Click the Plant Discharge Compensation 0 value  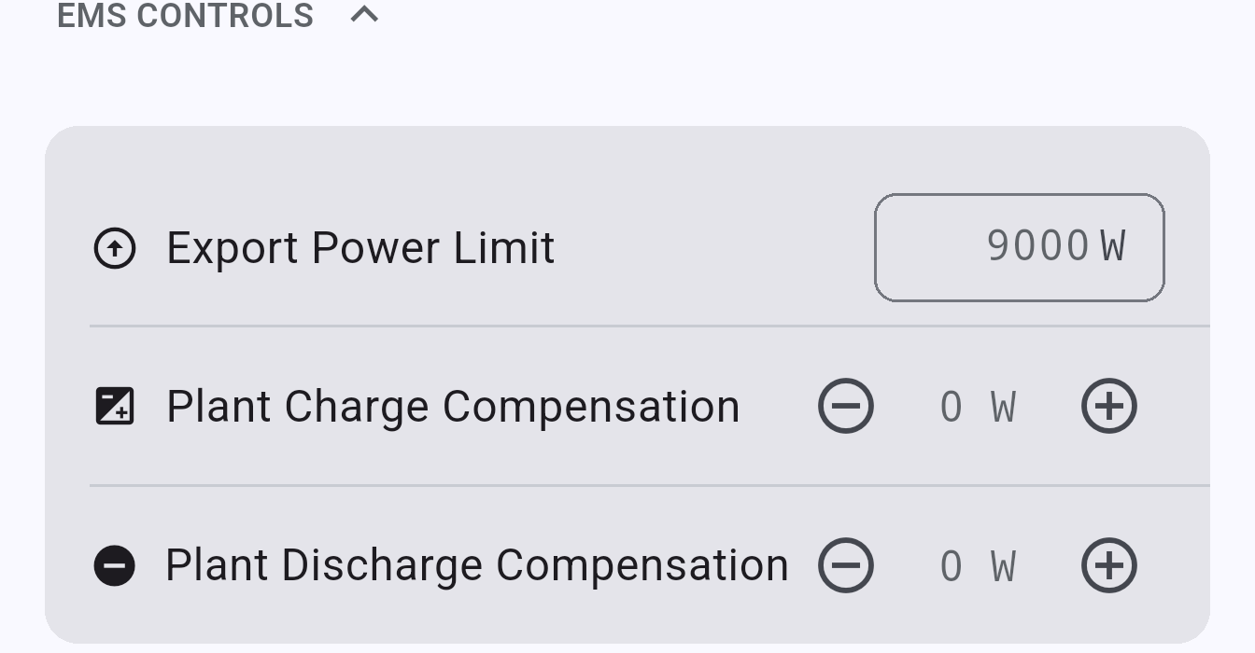pos(951,566)
